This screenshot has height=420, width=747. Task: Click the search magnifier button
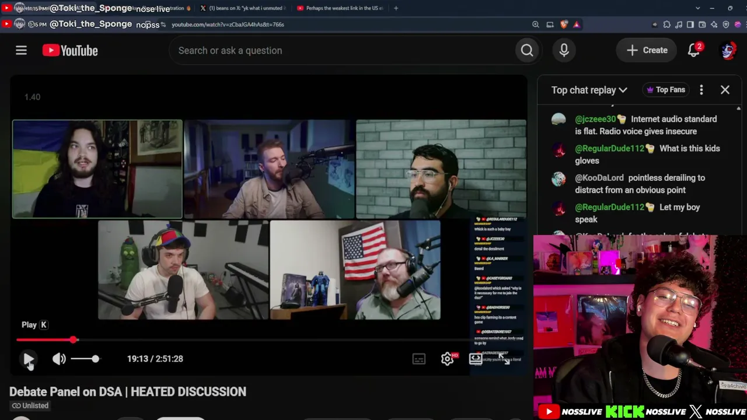click(527, 51)
